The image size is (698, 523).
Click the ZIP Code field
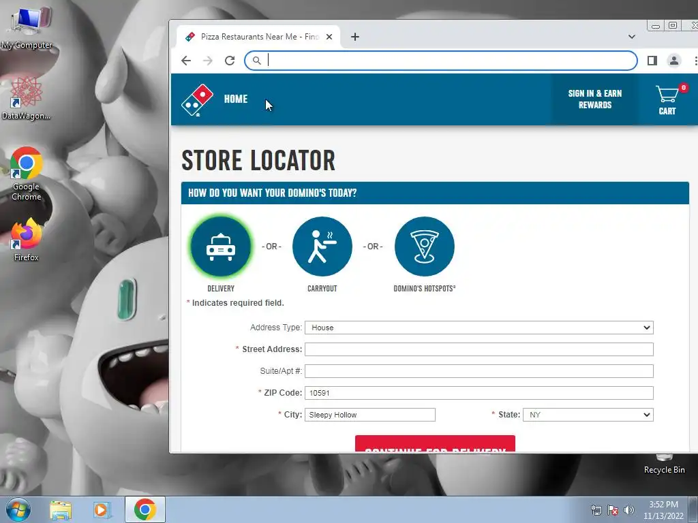[x=479, y=393]
